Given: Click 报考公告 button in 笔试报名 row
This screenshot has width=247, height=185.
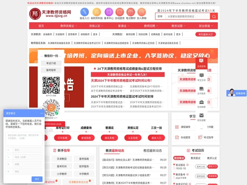Looking at the screenshot, I should 201,166.
